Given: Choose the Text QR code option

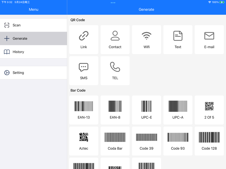Looking at the screenshot, I should [x=178, y=40].
